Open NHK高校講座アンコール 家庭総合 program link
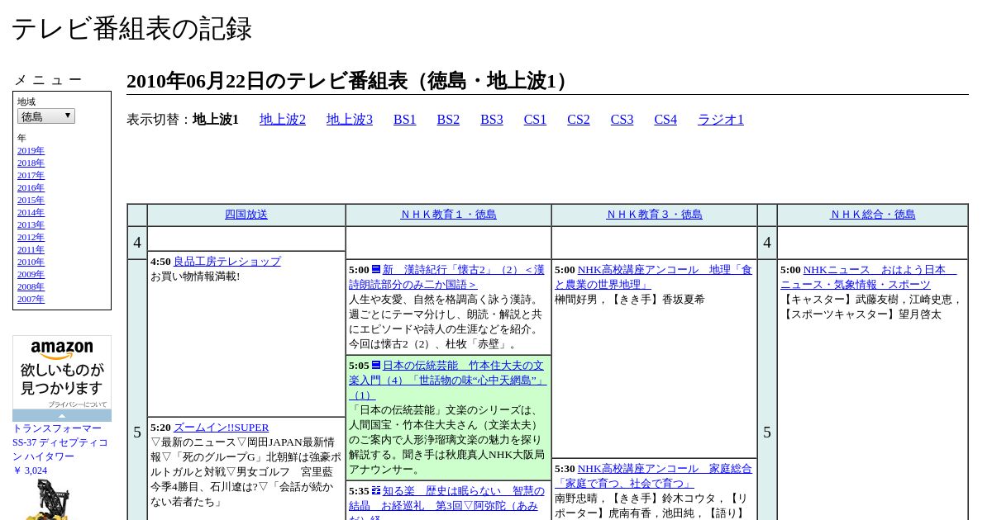The width and height of the screenshot is (992, 520). (x=654, y=475)
